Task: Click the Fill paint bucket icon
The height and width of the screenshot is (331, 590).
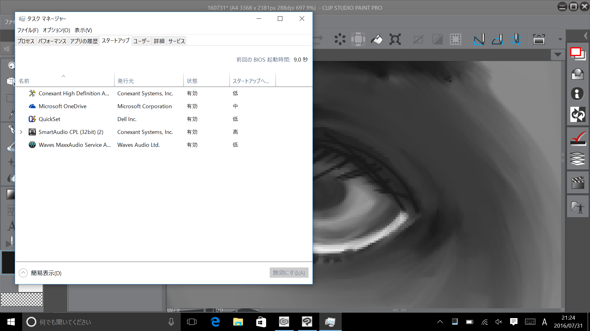Action: (x=377, y=39)
